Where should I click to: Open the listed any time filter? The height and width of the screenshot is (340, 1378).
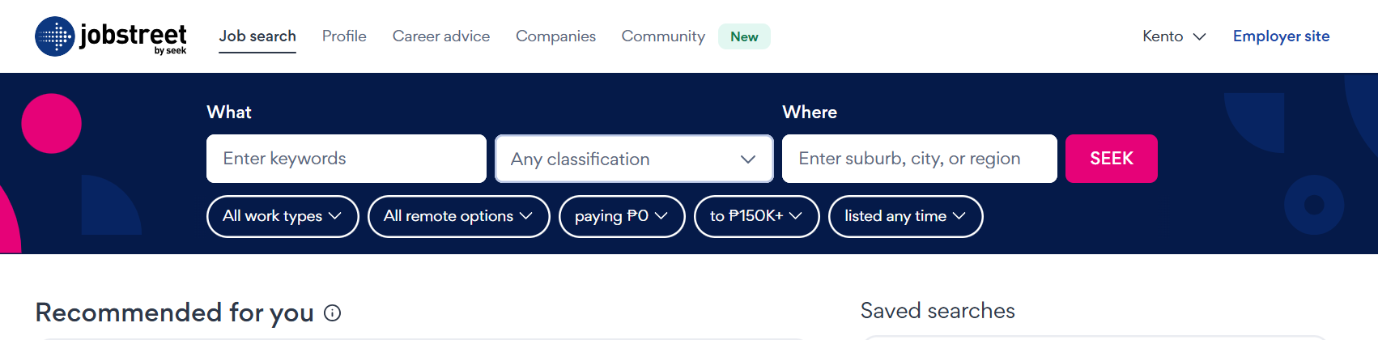(x=905, y=216)
